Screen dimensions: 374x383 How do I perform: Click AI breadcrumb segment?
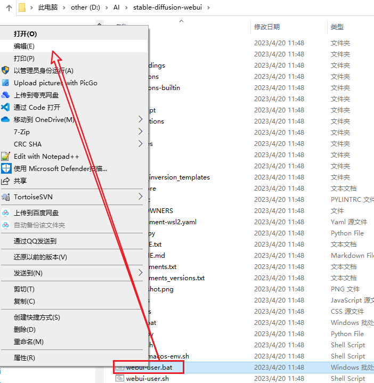pyautogui.click(x=117, y=7)
